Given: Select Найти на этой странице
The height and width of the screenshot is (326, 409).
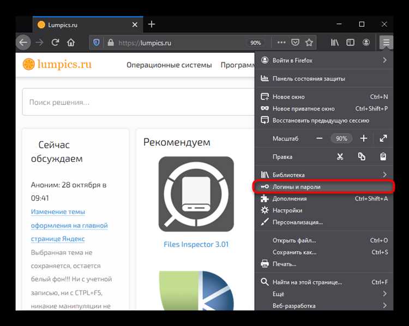Looking at the screenshot, I should point(324,282).
